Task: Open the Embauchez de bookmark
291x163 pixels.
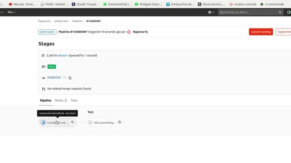Action: coord(180,4)
